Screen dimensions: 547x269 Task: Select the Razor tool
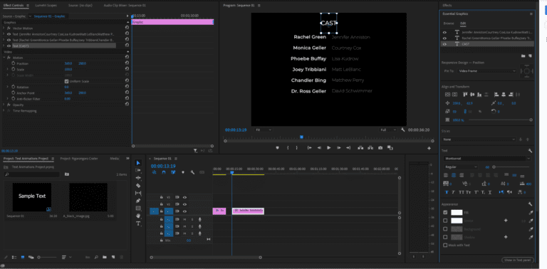tap(138, 185)
